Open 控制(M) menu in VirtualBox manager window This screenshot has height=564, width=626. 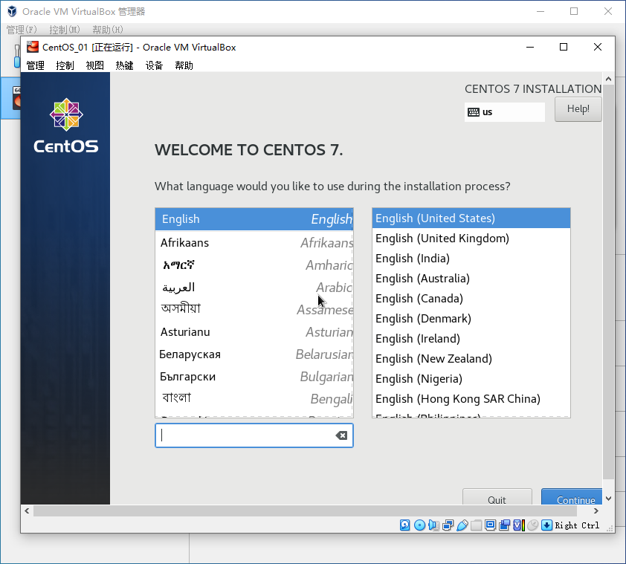[65, 30]
